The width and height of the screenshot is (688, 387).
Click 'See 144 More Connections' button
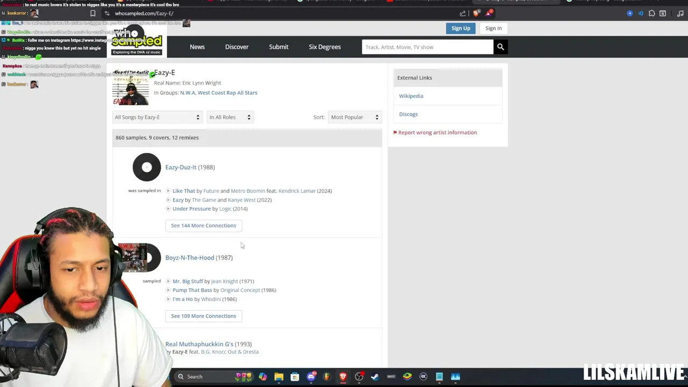203,226
